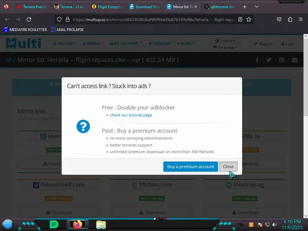Expand the DEBRID menu
The image size is (308, 231).
(x=93, y=43)
